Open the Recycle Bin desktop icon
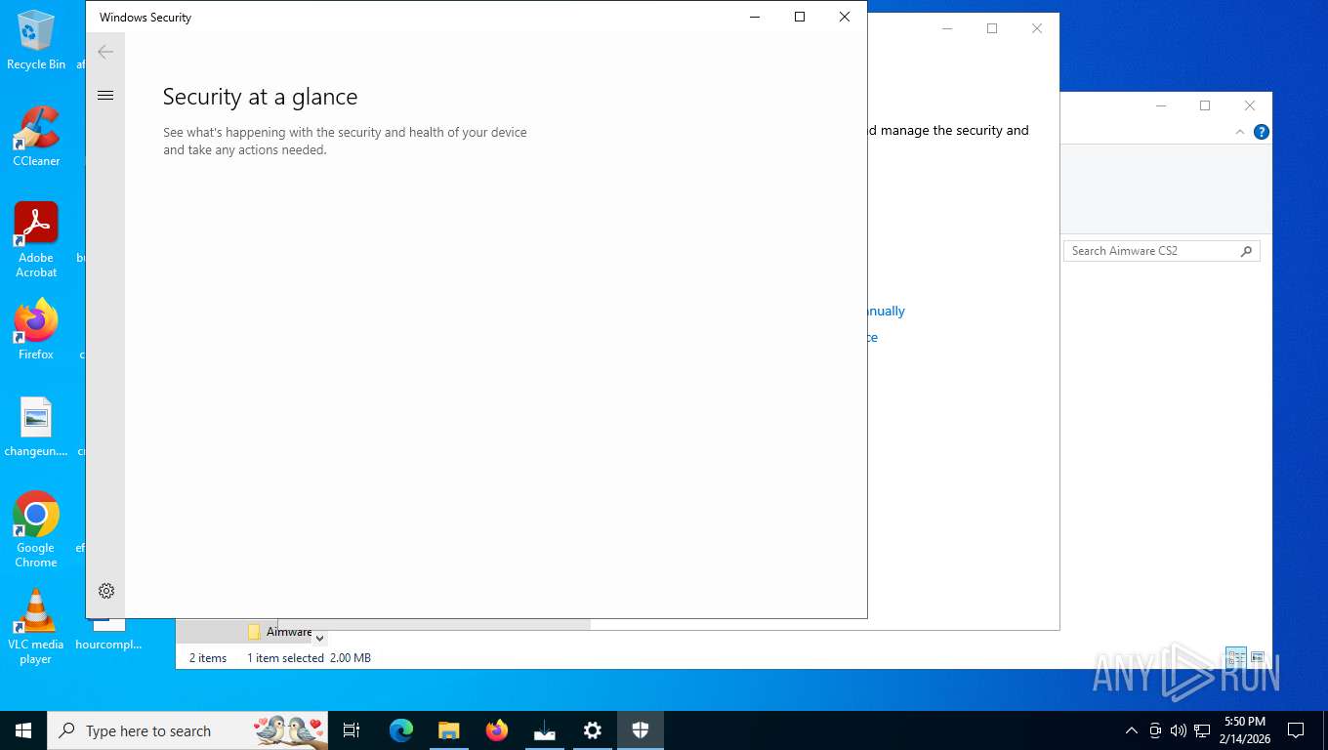 click(36, 40)
